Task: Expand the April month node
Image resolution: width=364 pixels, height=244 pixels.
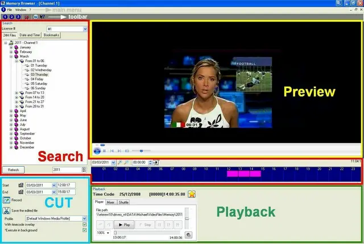Action: (x=11, y=111)
